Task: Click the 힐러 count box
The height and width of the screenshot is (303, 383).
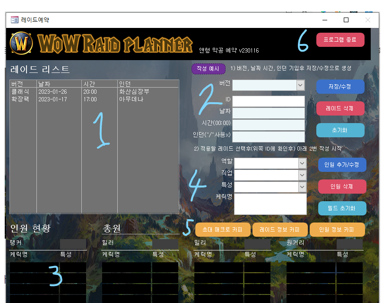Action: (x=165, y=244)
